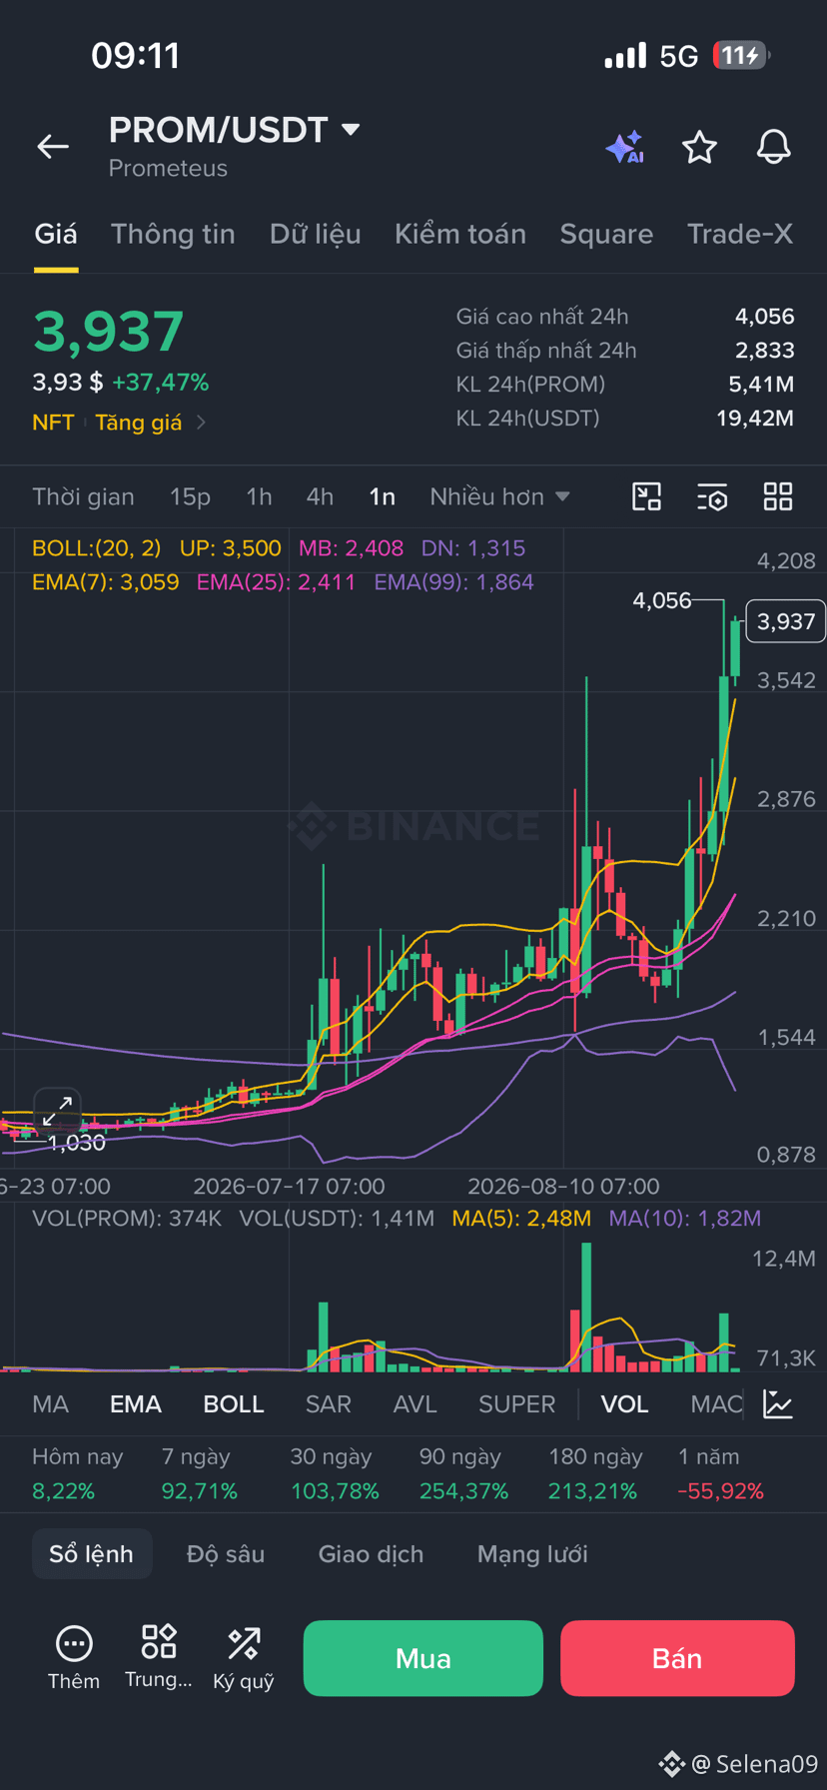Open the Mạng lưới grid tab
Image resolution: width=827 pixels, height=1790 pixels.
pyautogui.click(x=532, y=1554)
